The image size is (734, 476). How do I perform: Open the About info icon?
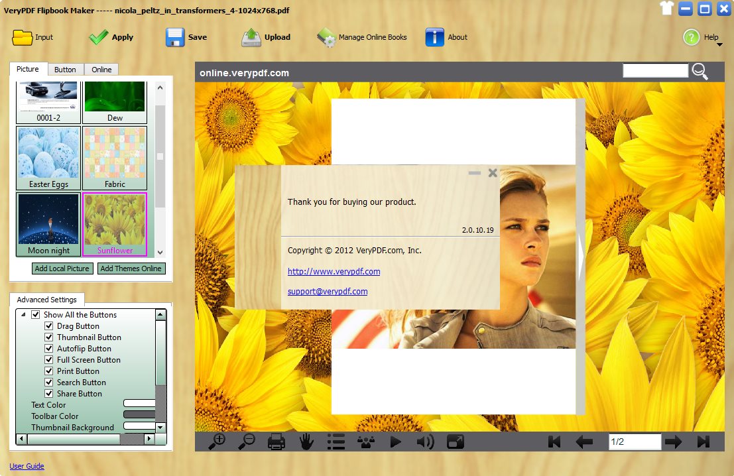[434, 37]
